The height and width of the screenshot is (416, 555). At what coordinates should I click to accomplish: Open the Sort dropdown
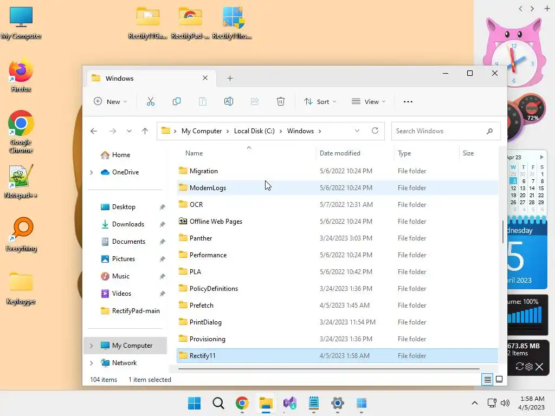[320, 101]
